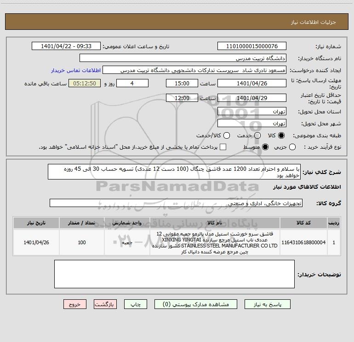Select the کالا/خدمت radio button
This screenshot has height=342, width=354.
pos(227,135)
